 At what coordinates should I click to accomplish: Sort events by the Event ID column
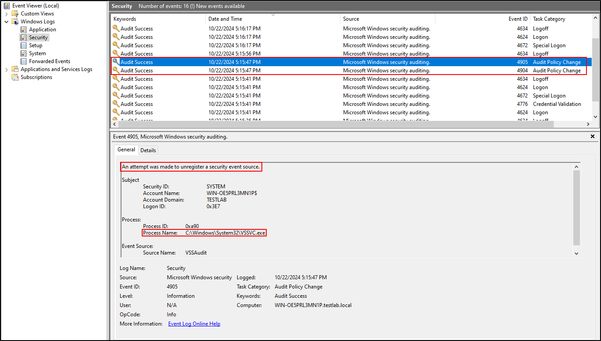pos(518,19)
